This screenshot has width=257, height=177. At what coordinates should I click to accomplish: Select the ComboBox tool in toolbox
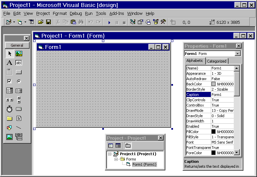point(10,90)
